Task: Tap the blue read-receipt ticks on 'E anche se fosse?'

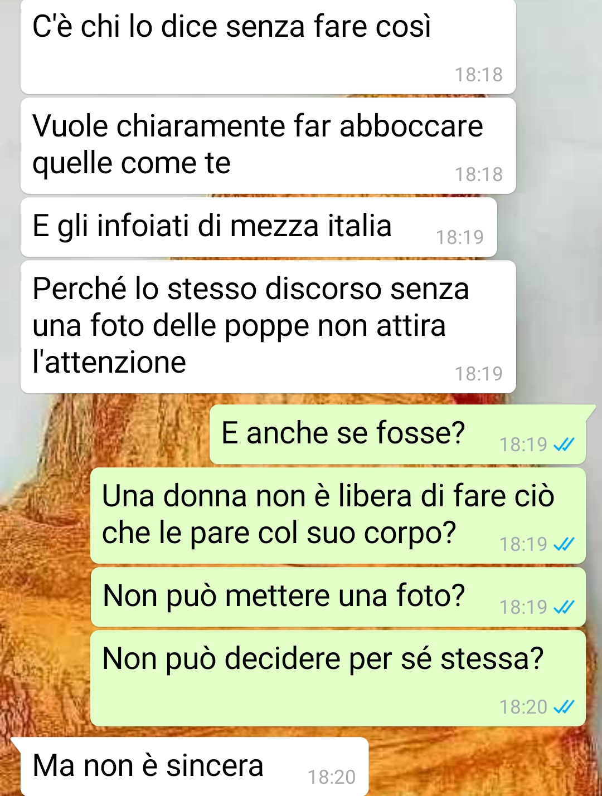Action: click(x=564, y=445)
